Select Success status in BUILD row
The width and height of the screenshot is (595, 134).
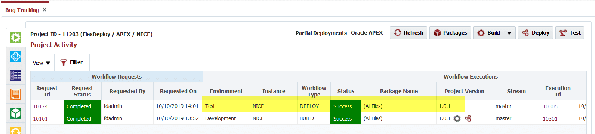pyautogui.click(x=346, y=118)
